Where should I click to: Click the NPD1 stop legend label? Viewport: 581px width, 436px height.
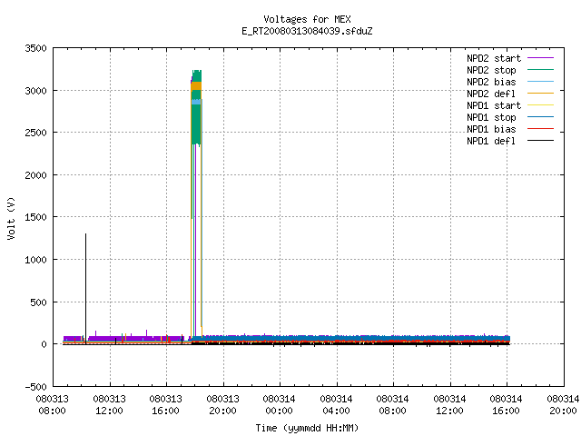[x=491, y=117]
